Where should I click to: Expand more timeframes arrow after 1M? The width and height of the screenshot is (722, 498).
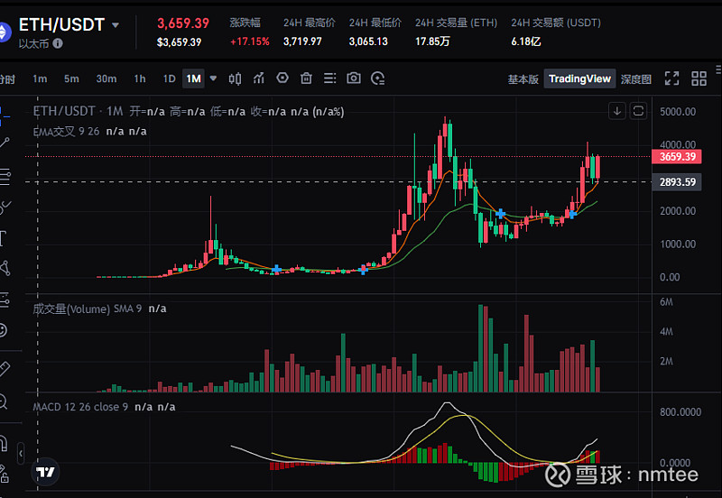pos(213,78)
